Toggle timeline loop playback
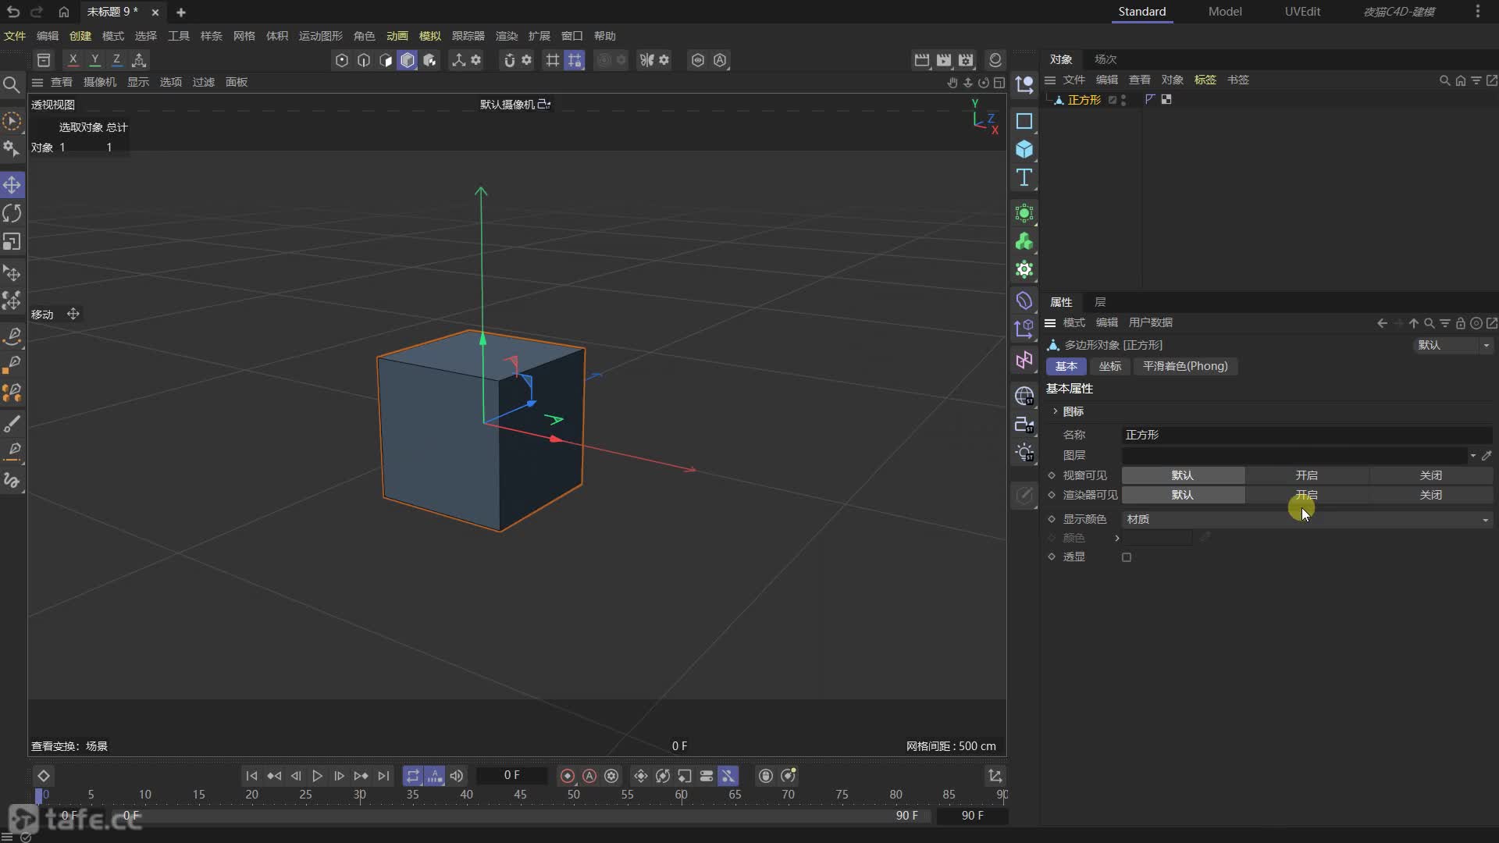The width and height of the screenshot is (1499, 843). click(413, 776)
